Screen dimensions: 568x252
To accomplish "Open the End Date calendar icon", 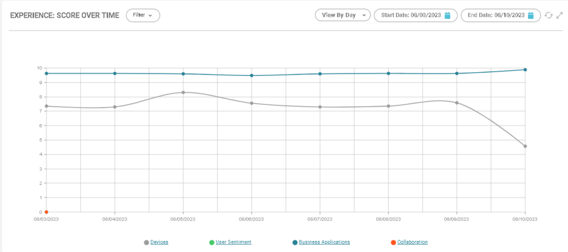I will pyautogui.click(x=531, y=16).
